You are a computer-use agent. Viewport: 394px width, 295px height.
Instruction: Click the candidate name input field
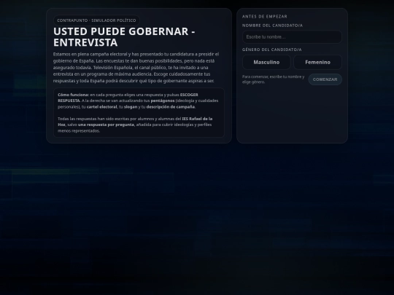(x=292, y=37)
